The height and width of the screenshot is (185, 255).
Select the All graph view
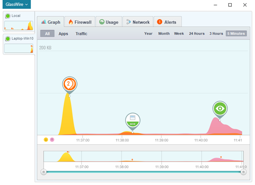(47, 34)
